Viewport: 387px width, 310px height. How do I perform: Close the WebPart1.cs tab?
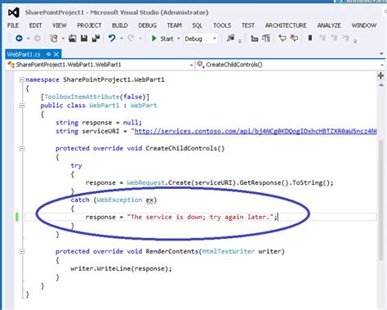pyautogui.click(x=56, y=54)
